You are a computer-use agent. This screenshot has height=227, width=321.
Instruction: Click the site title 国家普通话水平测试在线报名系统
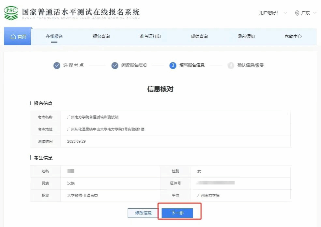pos(81,12)
